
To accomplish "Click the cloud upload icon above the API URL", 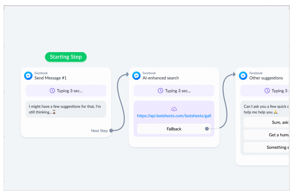I will click(x=174, y=108).
